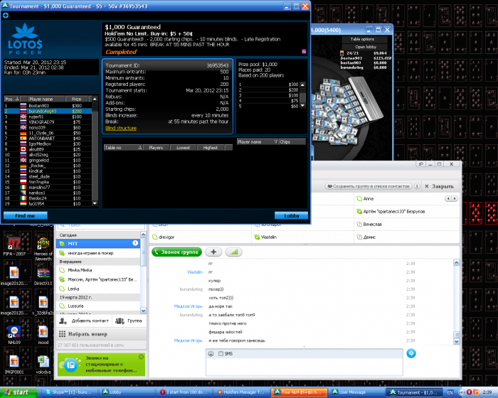This screenshot has width=498, height=398.
Task: Switch to the Skype taskbar item
Action: click(x=70, y=392)
